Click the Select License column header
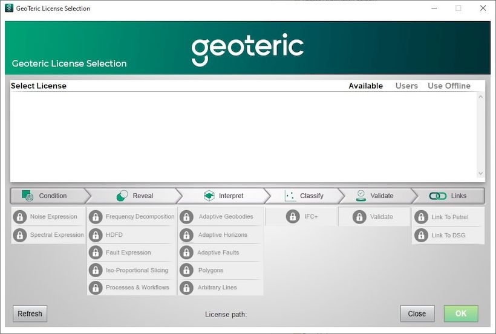496x334 pixels. pyautogui.click(x=39, y=86)
